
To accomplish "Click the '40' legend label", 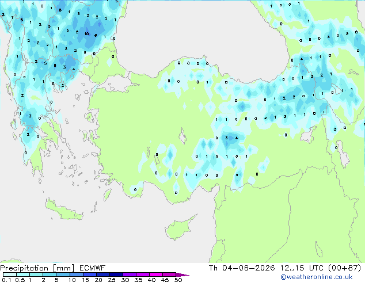I will pos(151,280).
